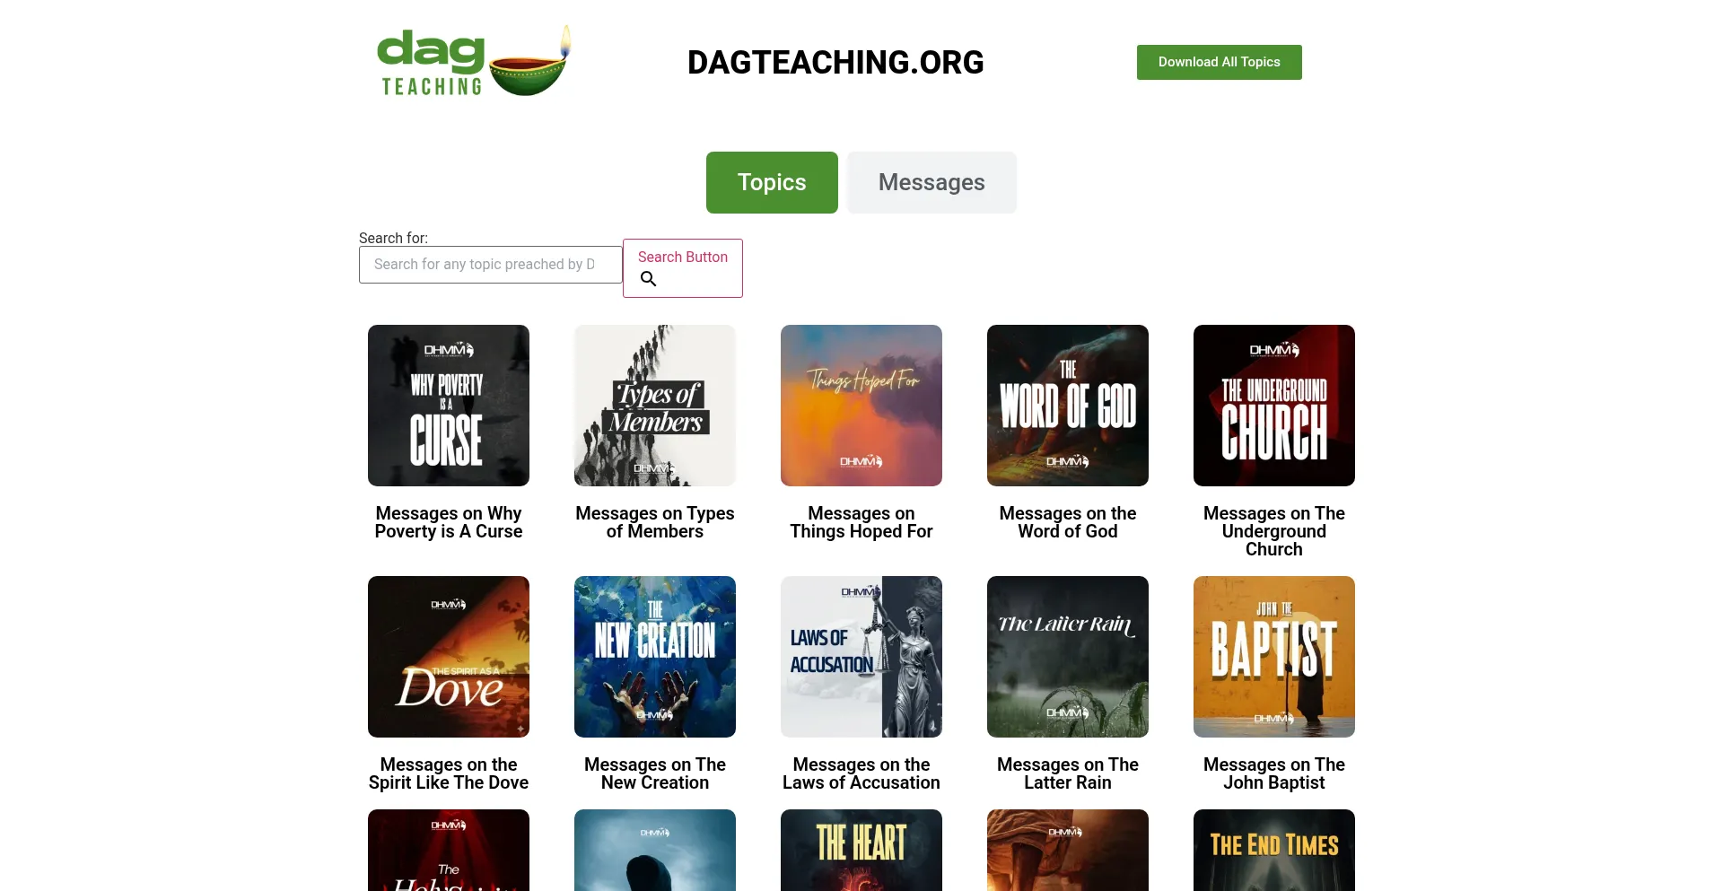This screenshot has width=1723, height=891.
Task: Open John the Baptist cover image
Action: point(1274,657)
